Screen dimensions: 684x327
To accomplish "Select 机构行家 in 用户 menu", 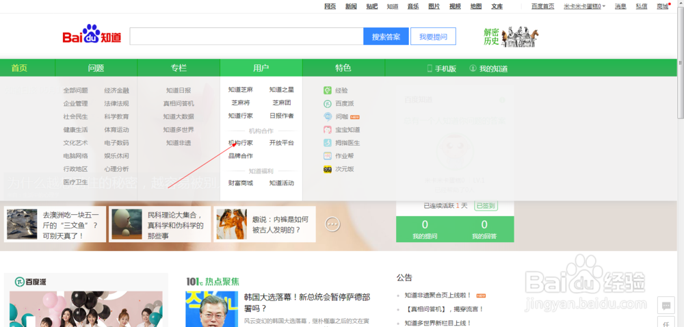I will [x=240, y=142].
